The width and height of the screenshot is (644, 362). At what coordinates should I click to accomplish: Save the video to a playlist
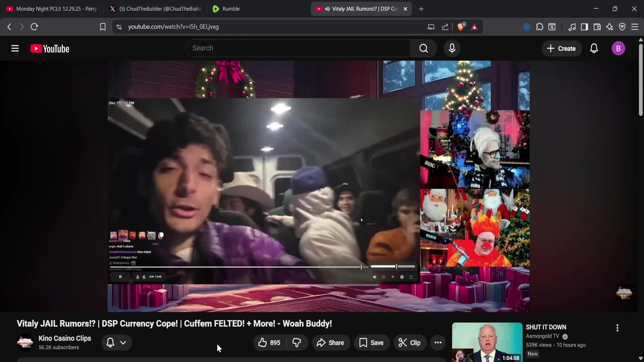(371, 343)
